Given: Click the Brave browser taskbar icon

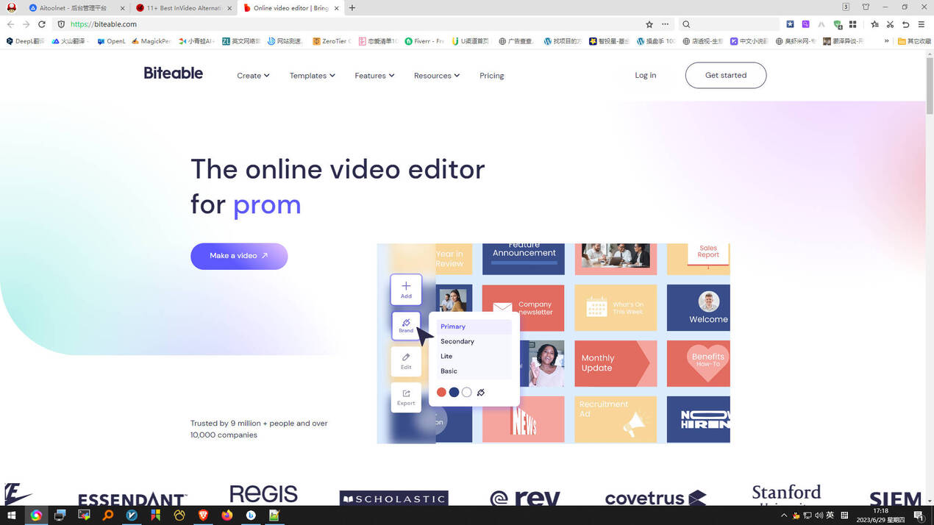Looking at the screenshot, I should (x=203, y=515).
